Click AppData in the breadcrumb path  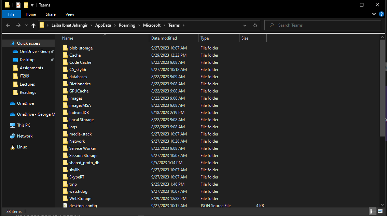point(103,25)
